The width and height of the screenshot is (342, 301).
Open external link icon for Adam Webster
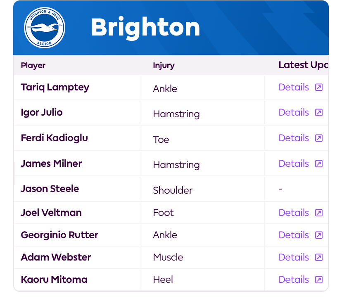tap(318, 257)
